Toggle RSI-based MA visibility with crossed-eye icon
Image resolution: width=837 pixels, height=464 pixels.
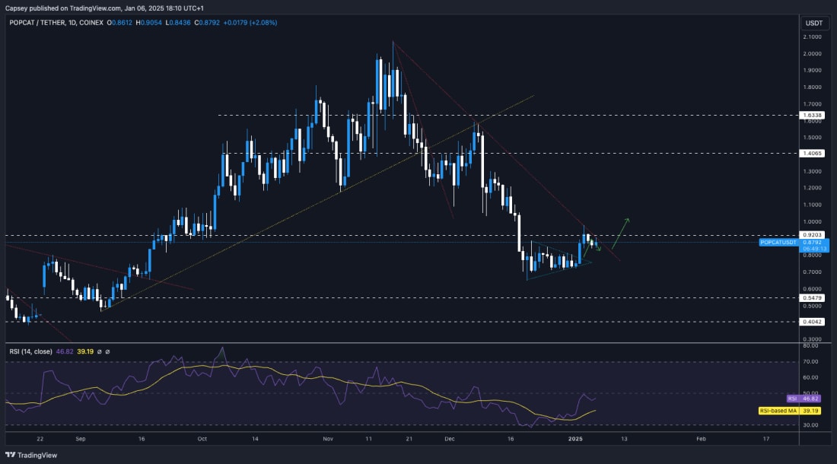pos(107,352)
